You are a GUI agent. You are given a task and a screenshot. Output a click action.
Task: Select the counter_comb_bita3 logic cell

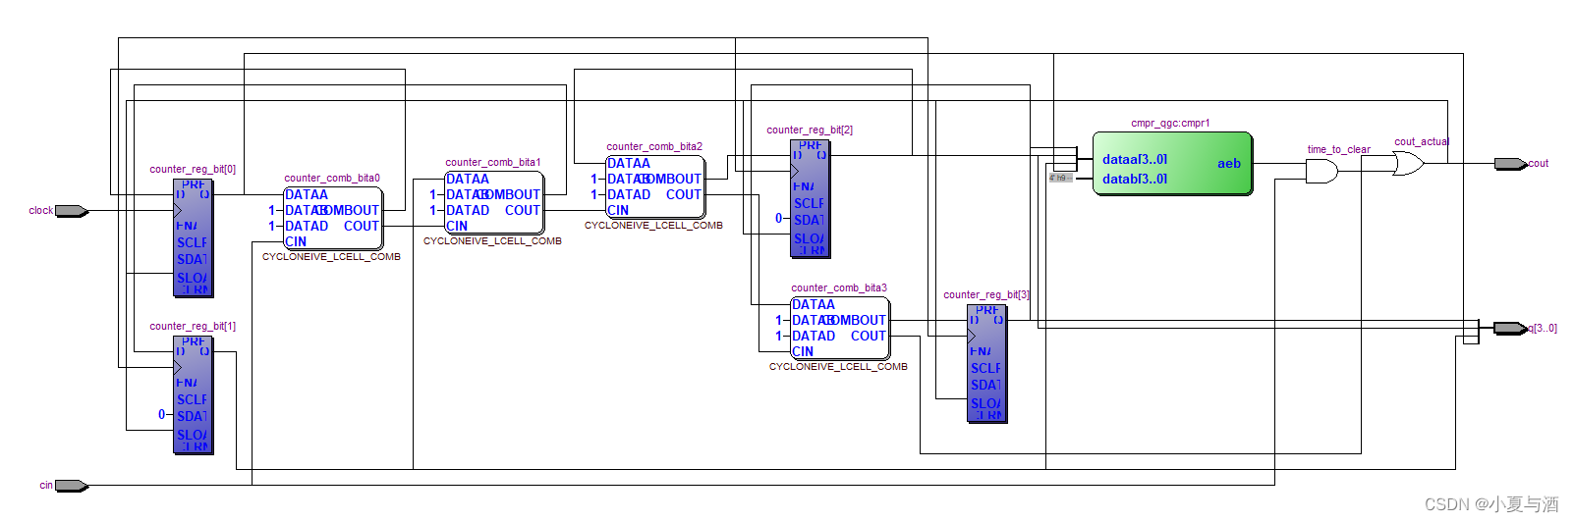(x=839, y=328)
